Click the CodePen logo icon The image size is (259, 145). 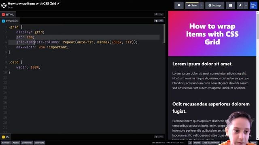4,5
